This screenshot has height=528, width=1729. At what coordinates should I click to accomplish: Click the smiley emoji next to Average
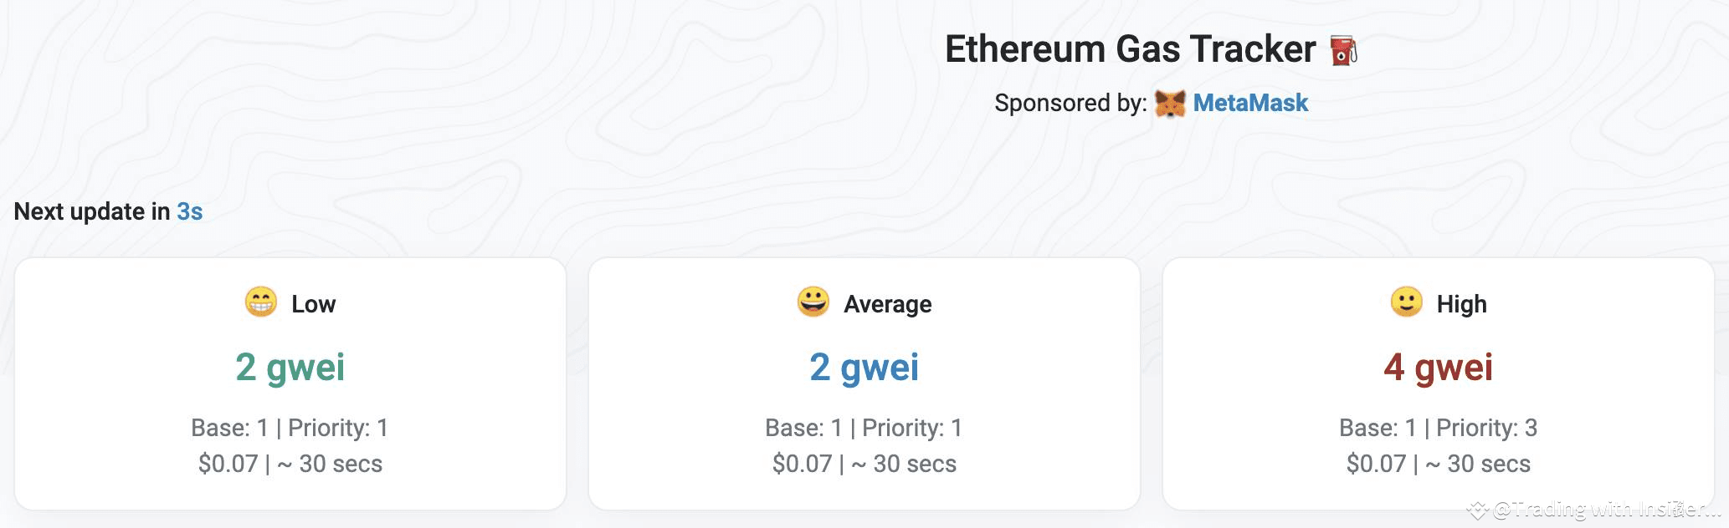coord(813,302)
